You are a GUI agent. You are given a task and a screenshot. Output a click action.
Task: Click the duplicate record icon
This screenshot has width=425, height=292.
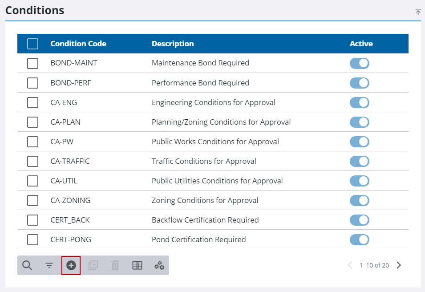point(93,265)
